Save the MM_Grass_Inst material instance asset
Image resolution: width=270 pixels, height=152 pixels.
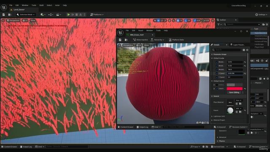120,40
